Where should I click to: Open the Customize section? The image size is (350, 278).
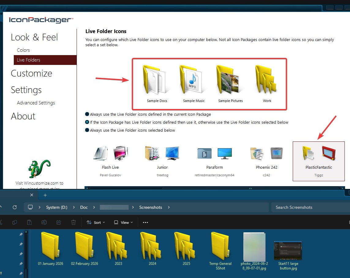coord(32,73)
